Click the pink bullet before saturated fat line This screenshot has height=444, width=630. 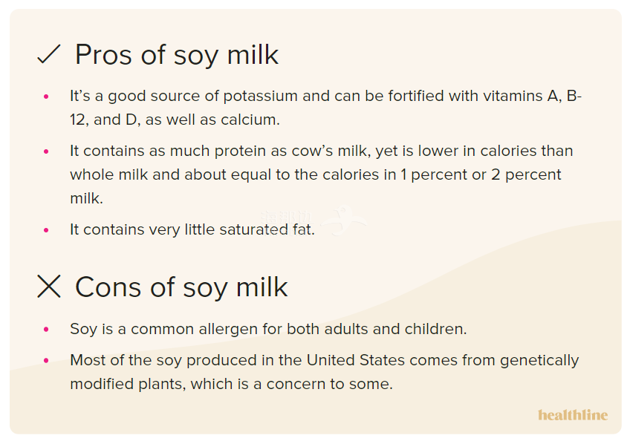(x=46, y=230)
